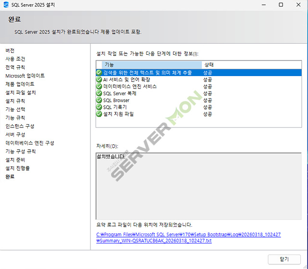Select the SQL 기록기 row
The width and height of the screenshot is (308, 269).
click(x=199, y=107)
